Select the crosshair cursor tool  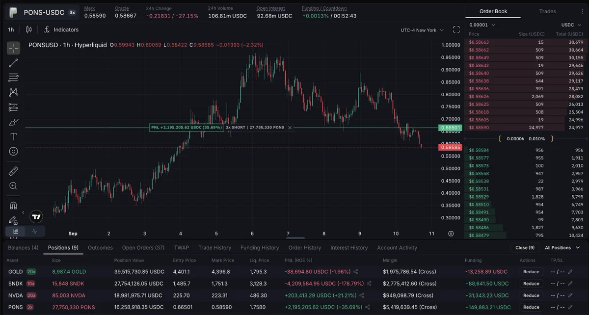click(13, 48)
